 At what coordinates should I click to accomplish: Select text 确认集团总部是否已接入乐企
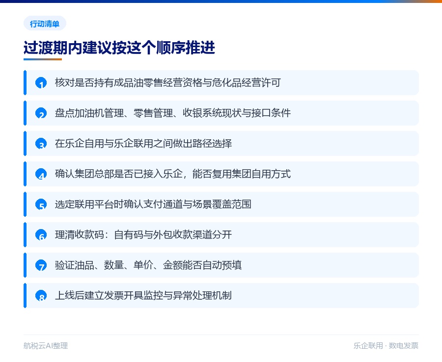click(119, 174)
